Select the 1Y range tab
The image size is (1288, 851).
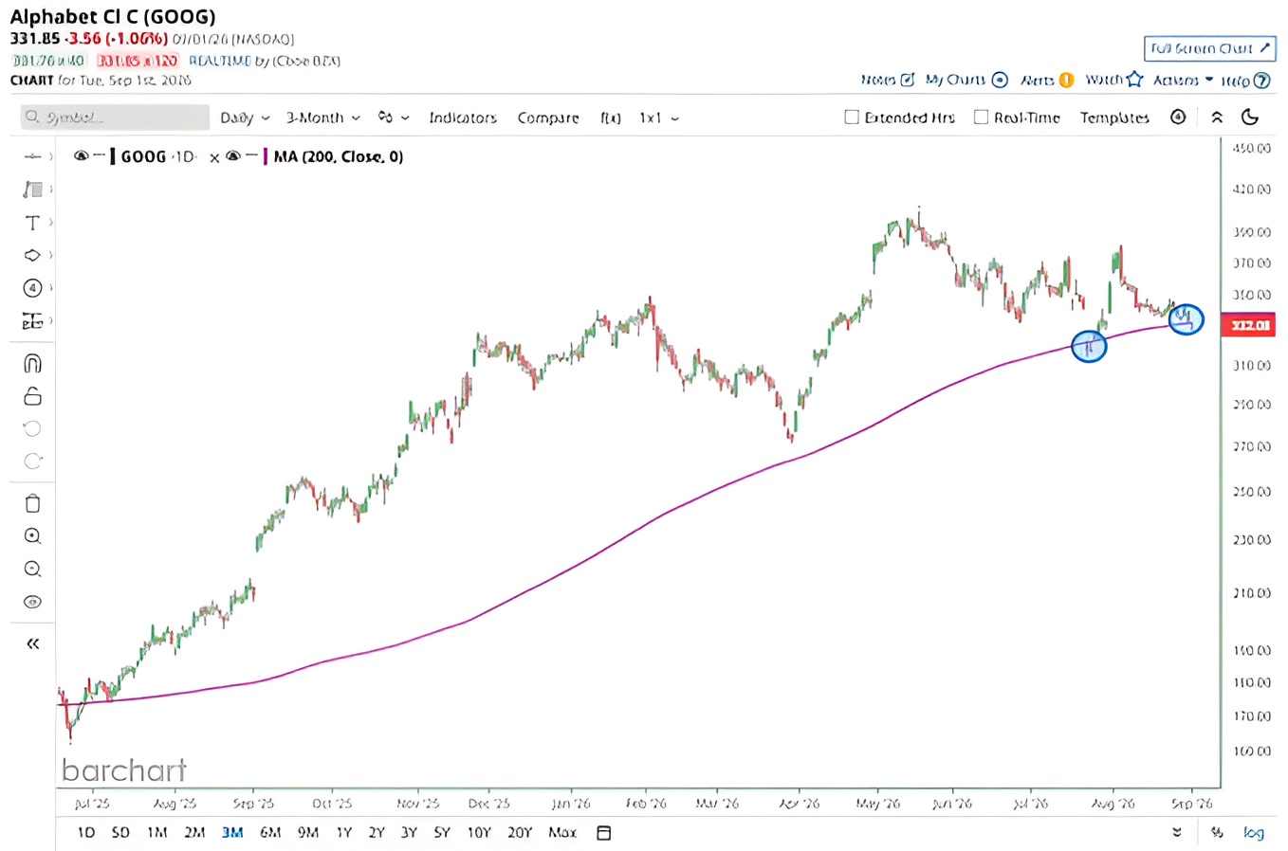(x=343, y=833)
